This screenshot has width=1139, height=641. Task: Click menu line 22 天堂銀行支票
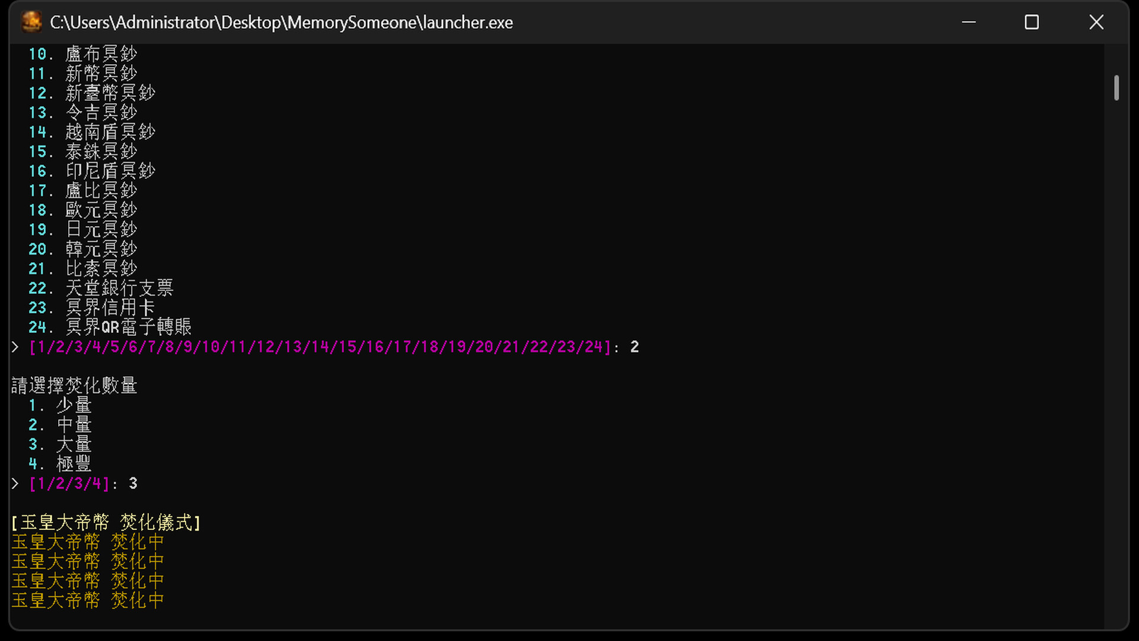101,288
